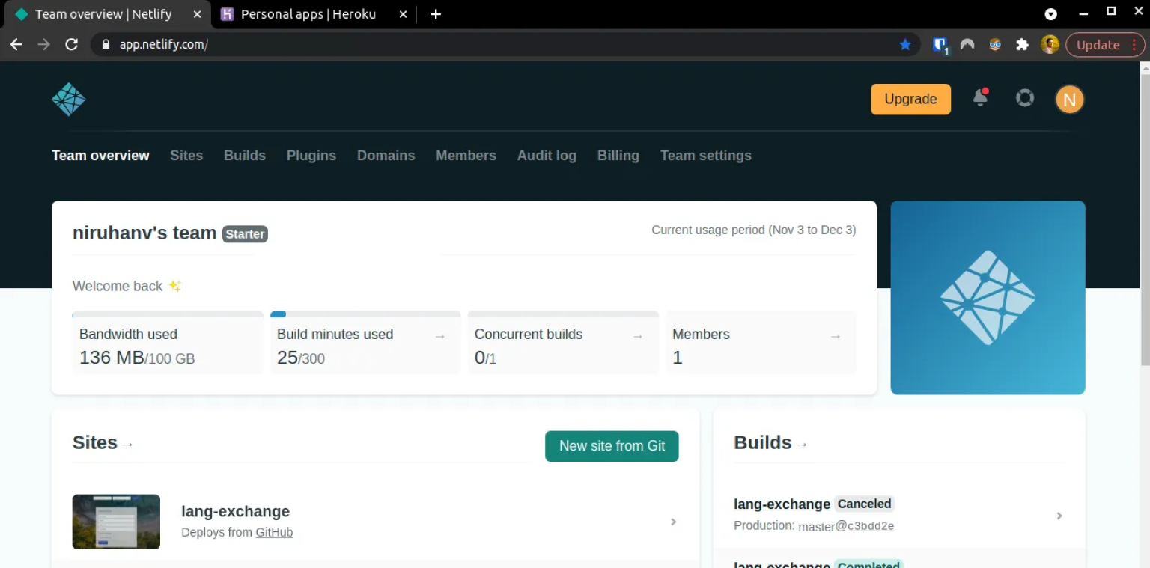Click the Chrome Update button
Image resolution: width=1150 pixels, height=568 pixels.
coord(1104,45)
